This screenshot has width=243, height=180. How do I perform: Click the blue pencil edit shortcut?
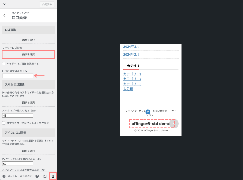point(148,112)
